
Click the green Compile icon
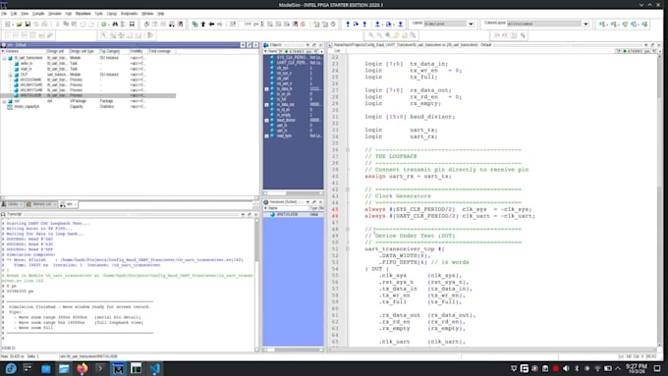(103, 25)
